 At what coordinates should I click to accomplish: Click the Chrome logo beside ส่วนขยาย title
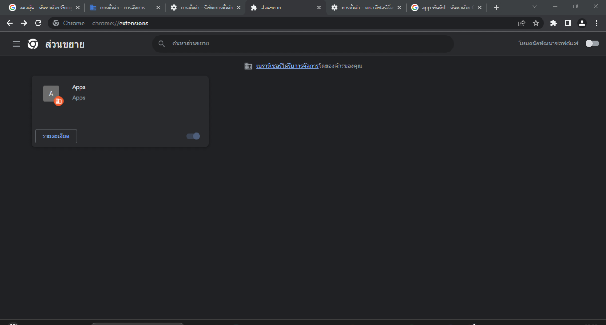tap(33, 44)
